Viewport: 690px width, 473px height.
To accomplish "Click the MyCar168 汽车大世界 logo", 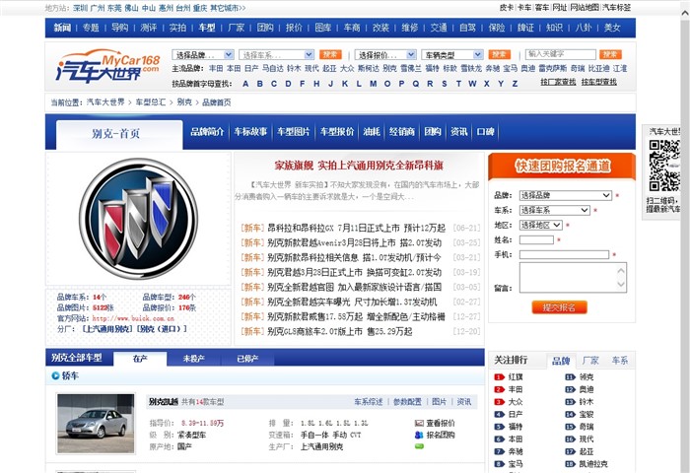I will (107, 66).
